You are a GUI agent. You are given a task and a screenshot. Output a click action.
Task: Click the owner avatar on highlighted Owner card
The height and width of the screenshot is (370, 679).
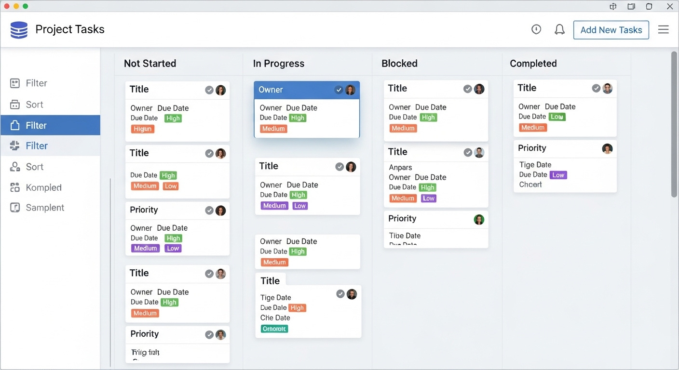pos(351,90)
